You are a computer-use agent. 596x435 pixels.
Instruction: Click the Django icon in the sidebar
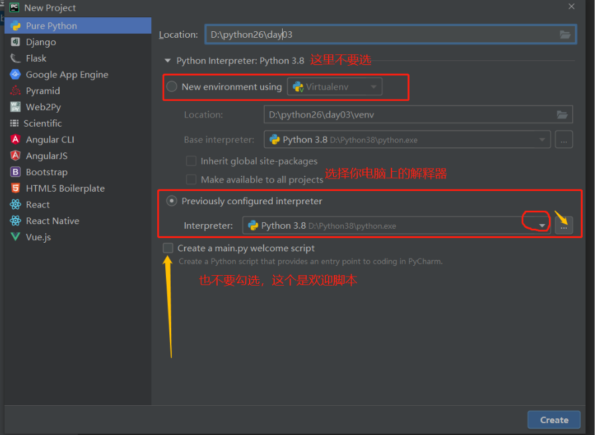pyautogui.click(x=15, y=42)
